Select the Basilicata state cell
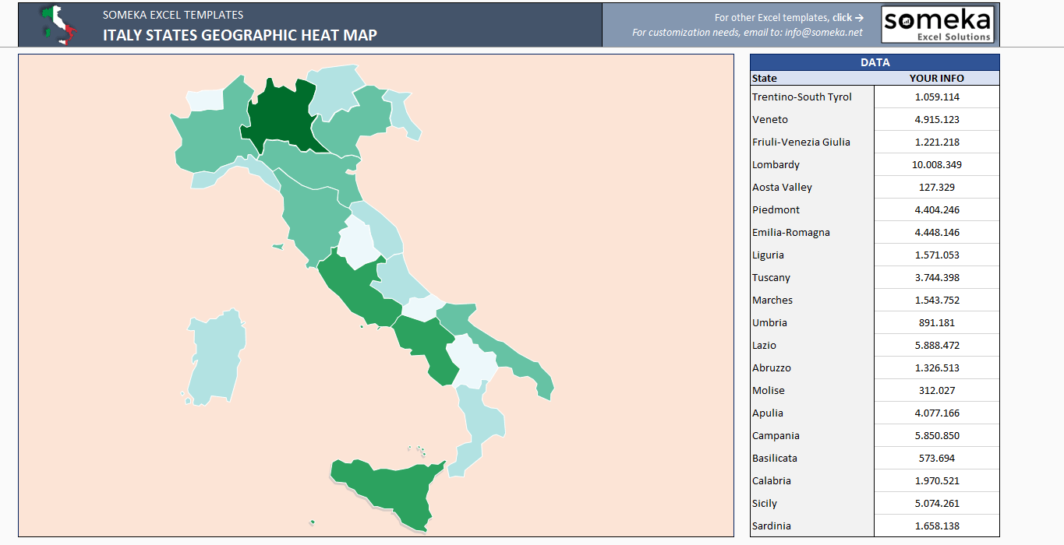The height and width of the screenshot is (545, 1064). click(812, 458)
